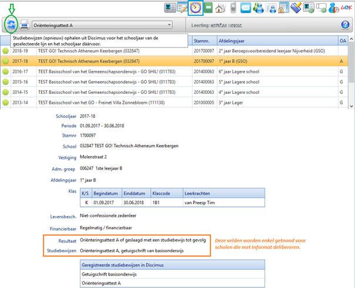Select the 2014-15 school year row
Screen dimensions: 355x288
pyautogui.click(x=174, y=92)
